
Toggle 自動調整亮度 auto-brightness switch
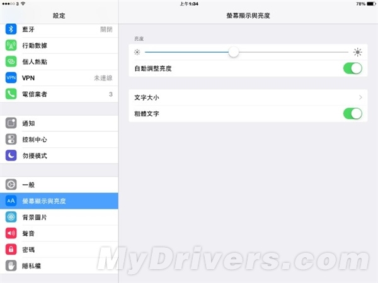click(353, 69)
